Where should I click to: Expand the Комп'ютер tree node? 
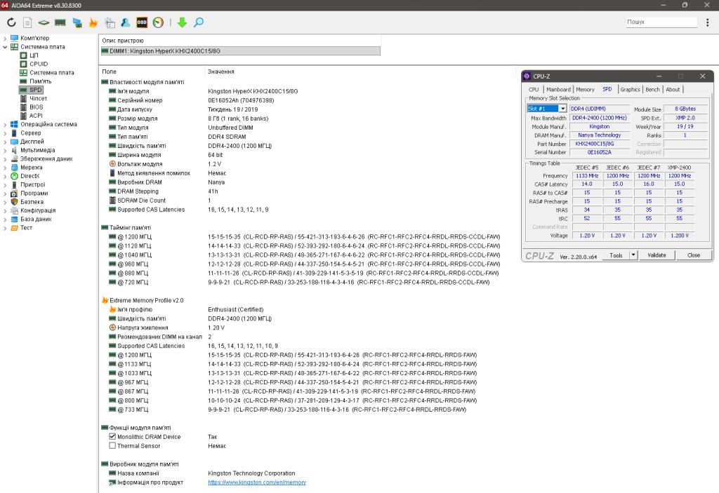tap(5, 39)
